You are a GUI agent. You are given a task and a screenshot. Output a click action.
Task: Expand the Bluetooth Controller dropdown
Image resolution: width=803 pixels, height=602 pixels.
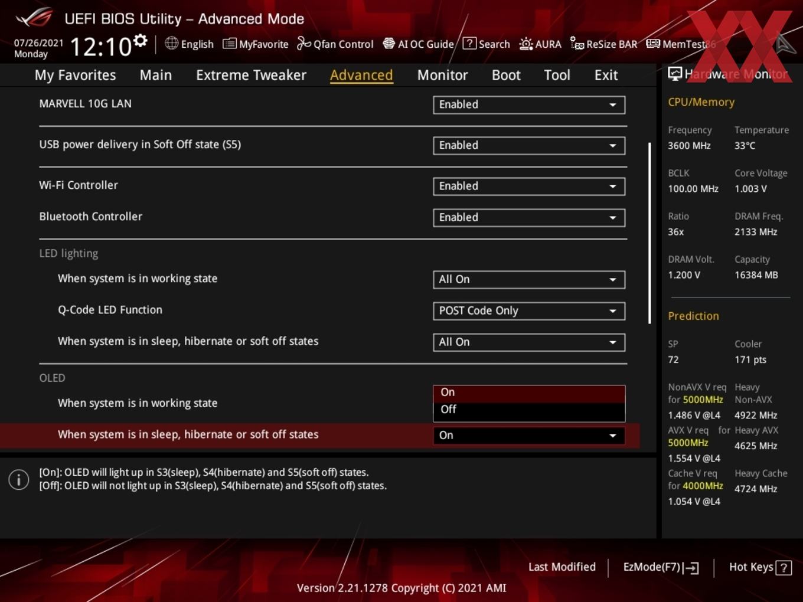pos(529,217)
